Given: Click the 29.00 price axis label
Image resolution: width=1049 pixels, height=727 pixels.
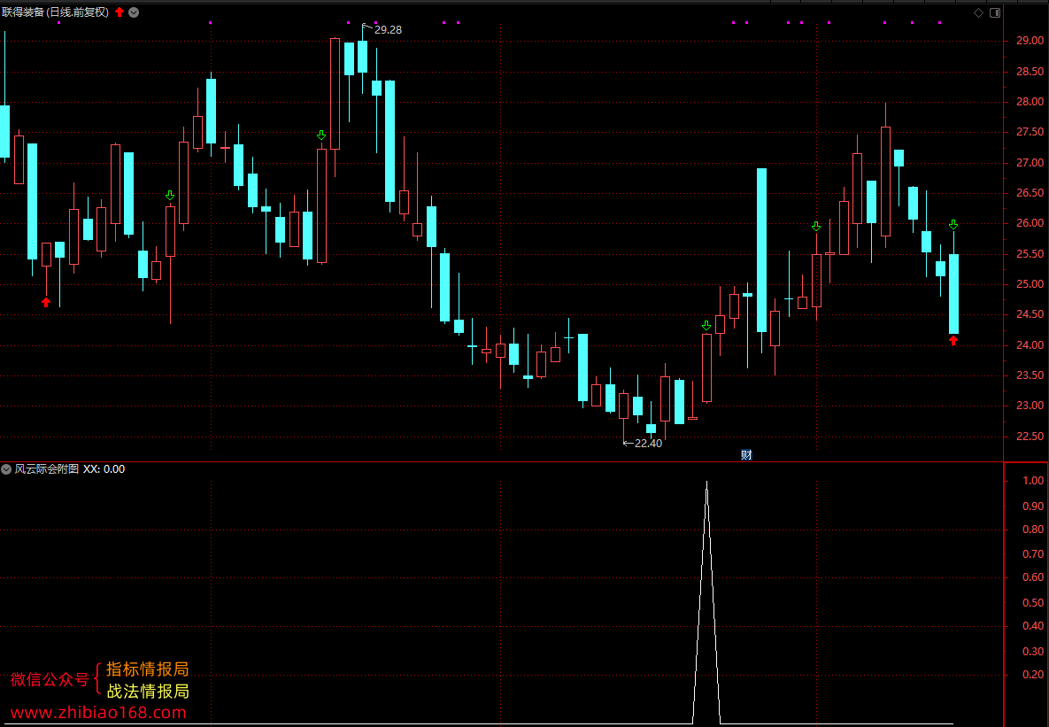Looking at the screenshot, I should coord(1030,41).
